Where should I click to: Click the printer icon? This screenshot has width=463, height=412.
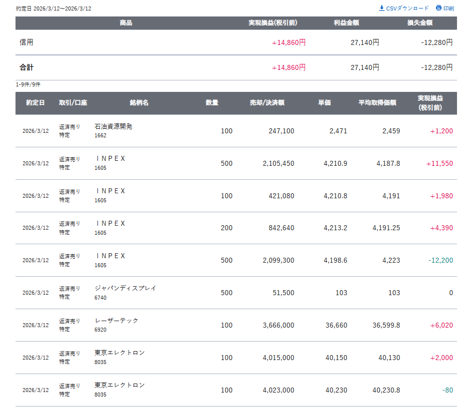click(x=438, y=8)
